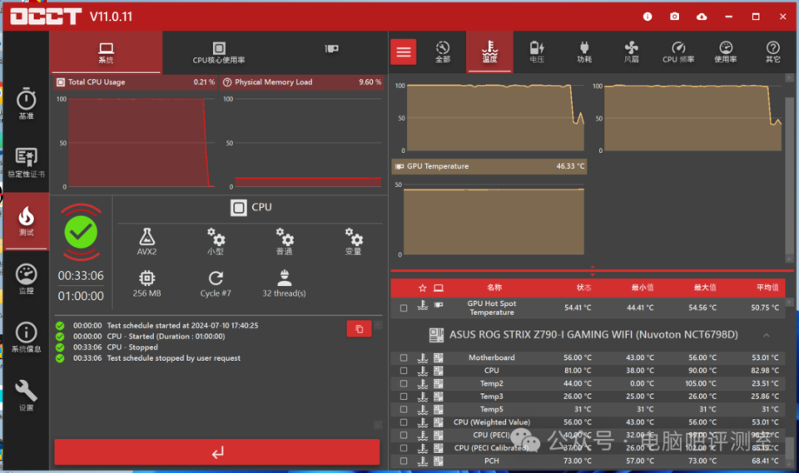
Task: Switch to the CPU核心使用率 tab
Action: pos(219,52)
